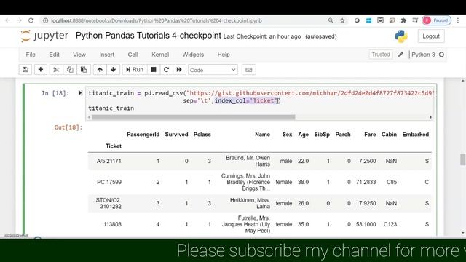View site information icon in address bar
This screenshot has width=466, height=262.
point(45,20)
